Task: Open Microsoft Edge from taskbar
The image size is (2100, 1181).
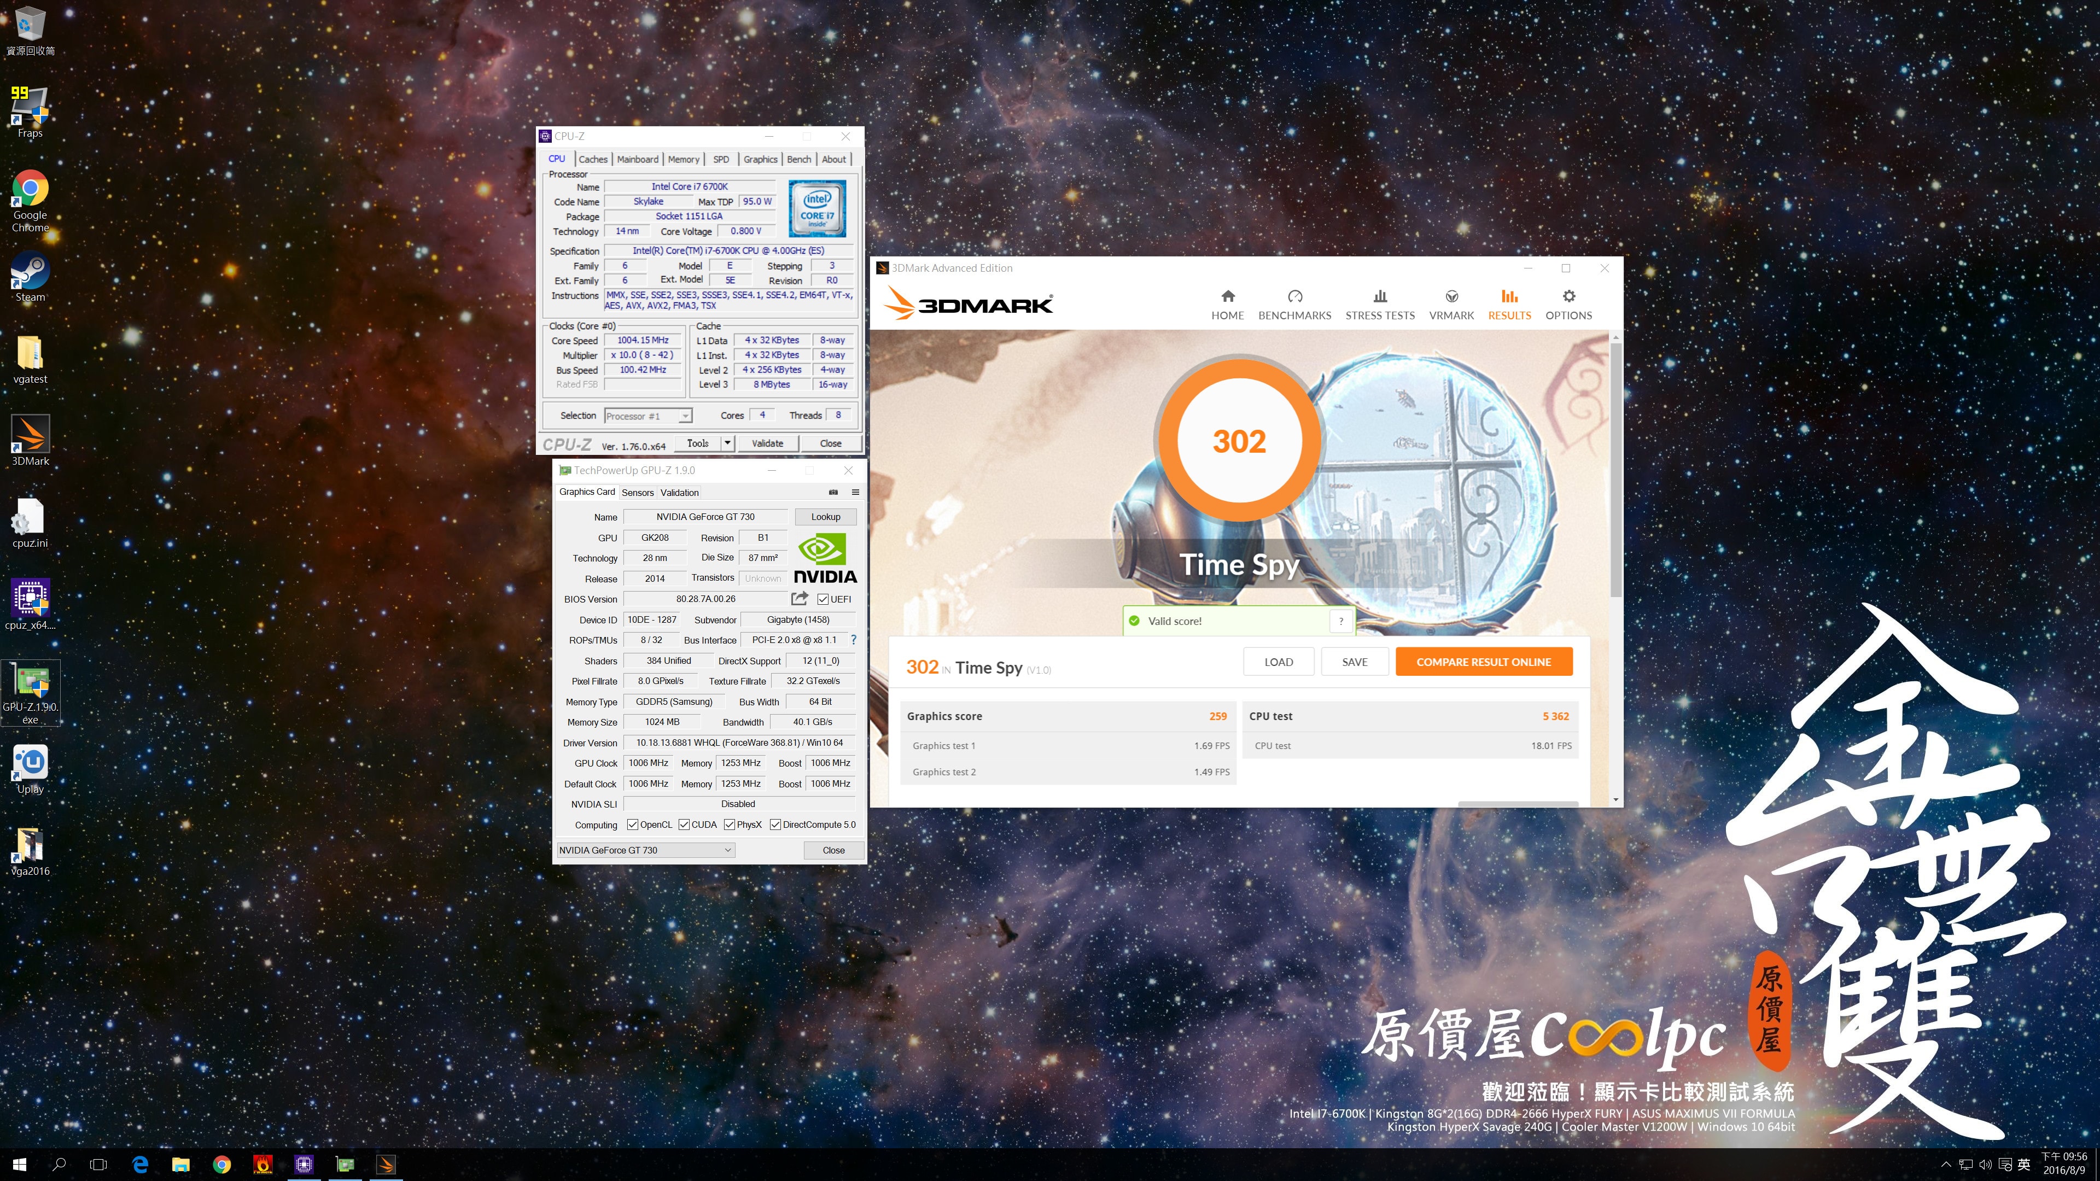Action: click(x=140, y=1165)
